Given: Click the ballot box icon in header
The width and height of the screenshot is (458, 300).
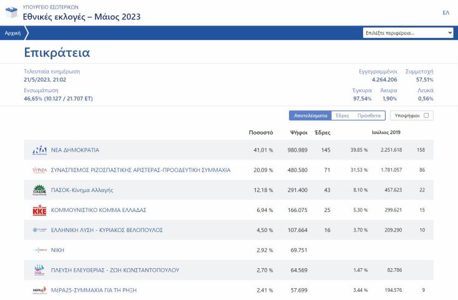Looking at the screenshot, I should [x=11, y=12].
